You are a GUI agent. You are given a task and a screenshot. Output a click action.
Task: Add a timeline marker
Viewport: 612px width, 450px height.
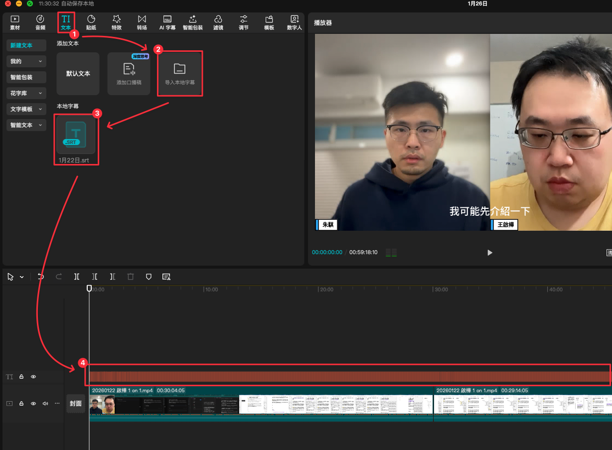click(x=149, y=277)
